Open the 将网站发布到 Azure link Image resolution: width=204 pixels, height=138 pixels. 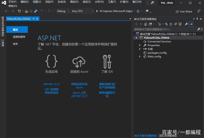pos(79,86)
